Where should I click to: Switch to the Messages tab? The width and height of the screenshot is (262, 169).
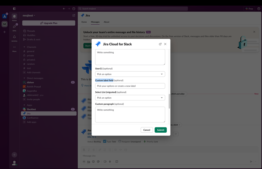pyautogui.click(x=95, y=22)
